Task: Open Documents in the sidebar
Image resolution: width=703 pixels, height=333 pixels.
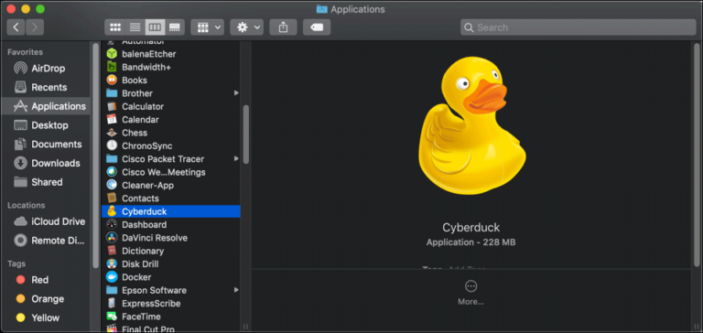Action: pyautogui.click(x=45, y=145)
